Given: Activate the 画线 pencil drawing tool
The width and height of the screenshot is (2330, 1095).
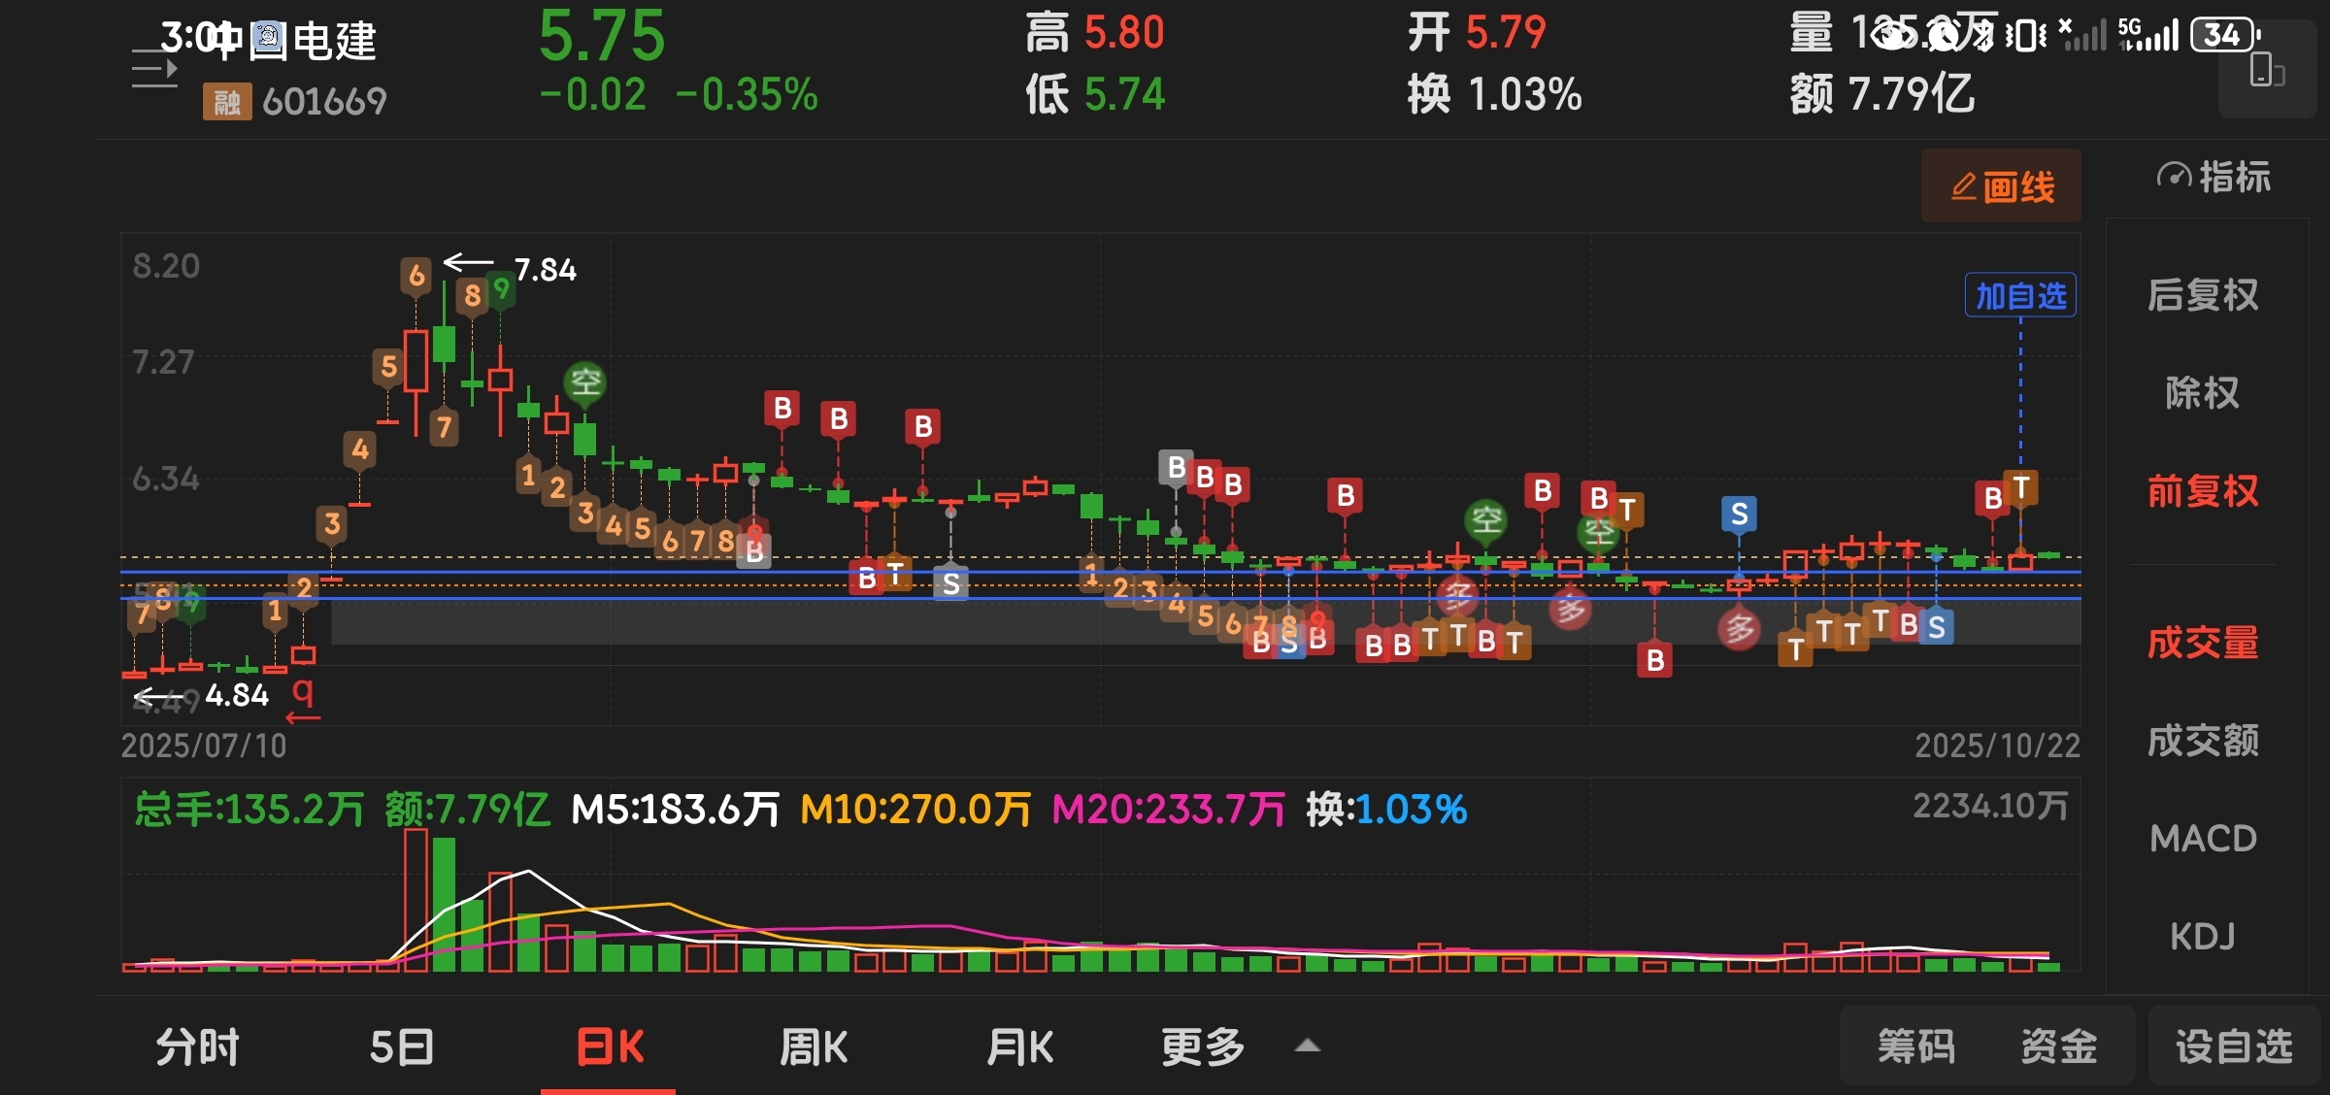Looking at the screenshot, I should pos(2001,186).
